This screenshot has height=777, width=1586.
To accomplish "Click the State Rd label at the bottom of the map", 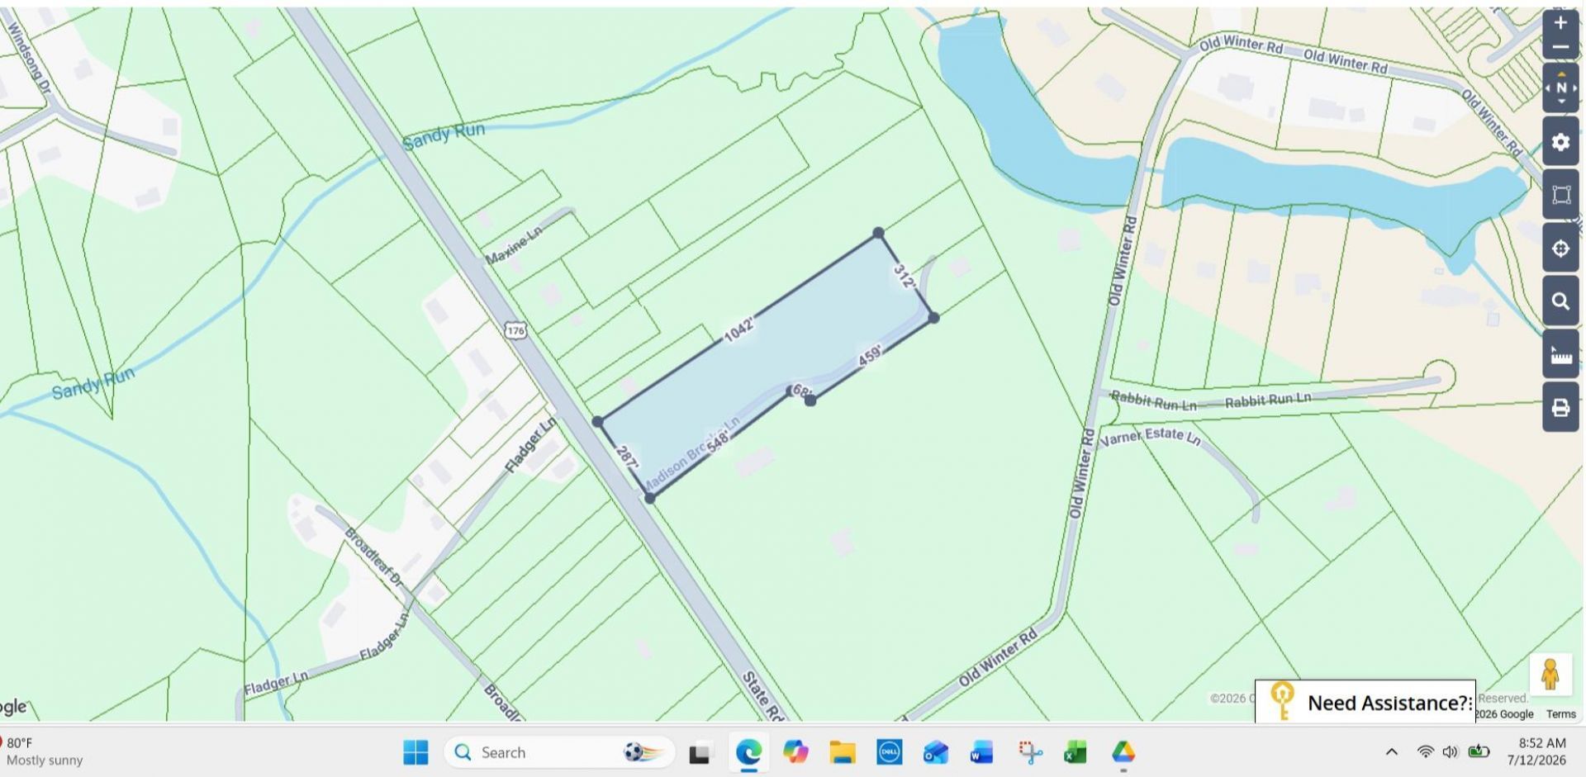I will (x=762, y=695).
